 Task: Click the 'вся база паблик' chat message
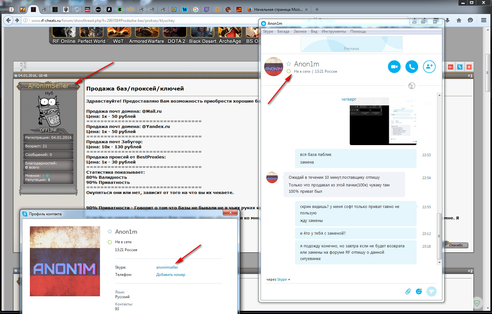pyautogui.click(x=316, y=155)
